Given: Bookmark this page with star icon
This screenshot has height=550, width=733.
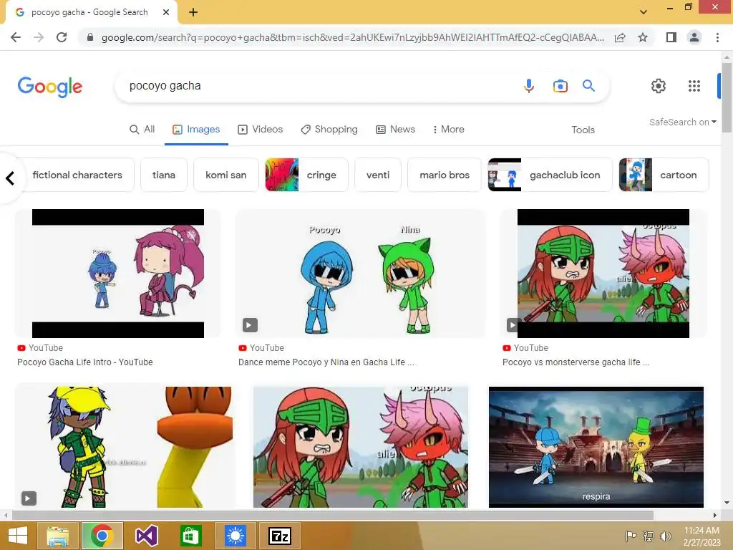Looking at the screenshot, I should pos(643,37).
